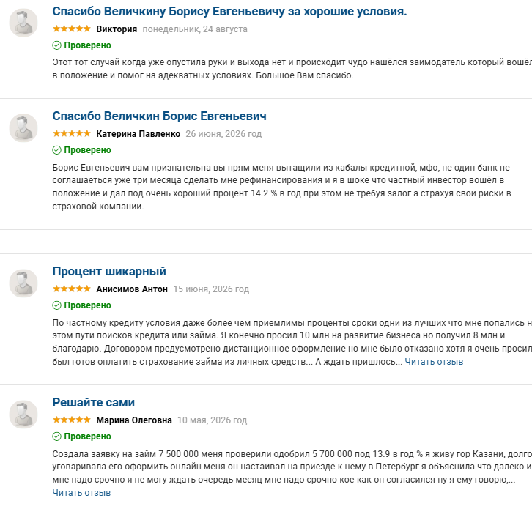Click the date '26 июня, 2026 год'
This screenshot has height=509, width=532.
click(x=223, y=134)
